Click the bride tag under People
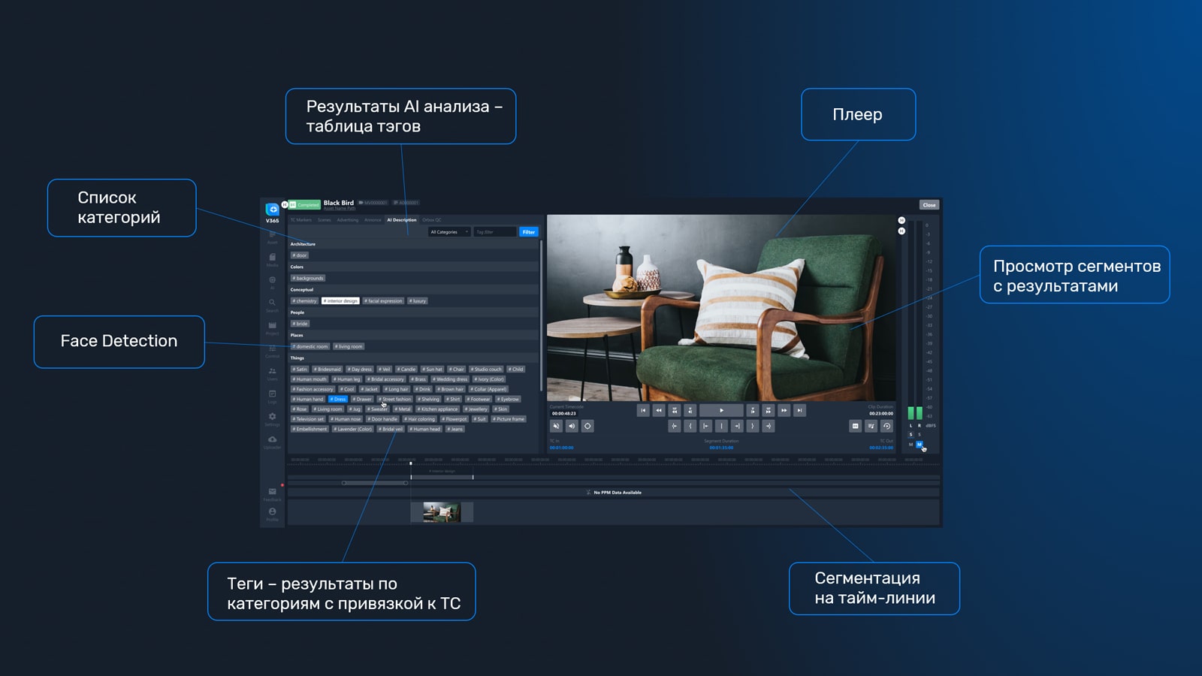The image size is (1202, 676). (x=300, y=324)
